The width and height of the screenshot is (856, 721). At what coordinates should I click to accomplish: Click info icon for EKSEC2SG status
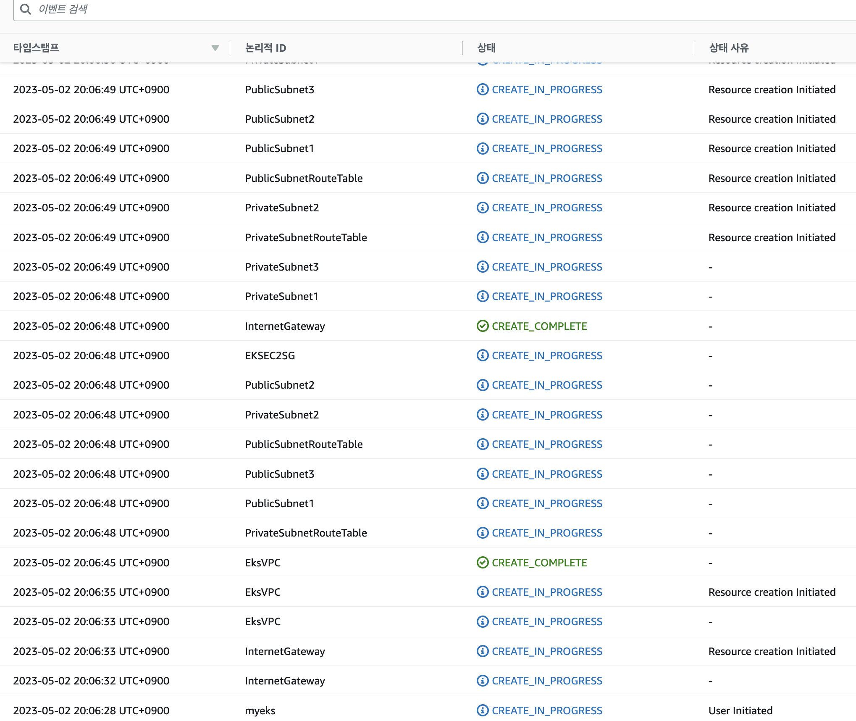click(483, 355)
